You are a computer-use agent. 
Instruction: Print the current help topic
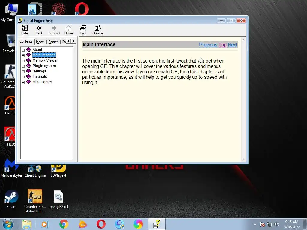coord(83,30)
